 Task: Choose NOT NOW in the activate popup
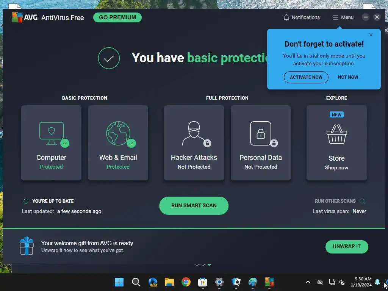(348, 77)
